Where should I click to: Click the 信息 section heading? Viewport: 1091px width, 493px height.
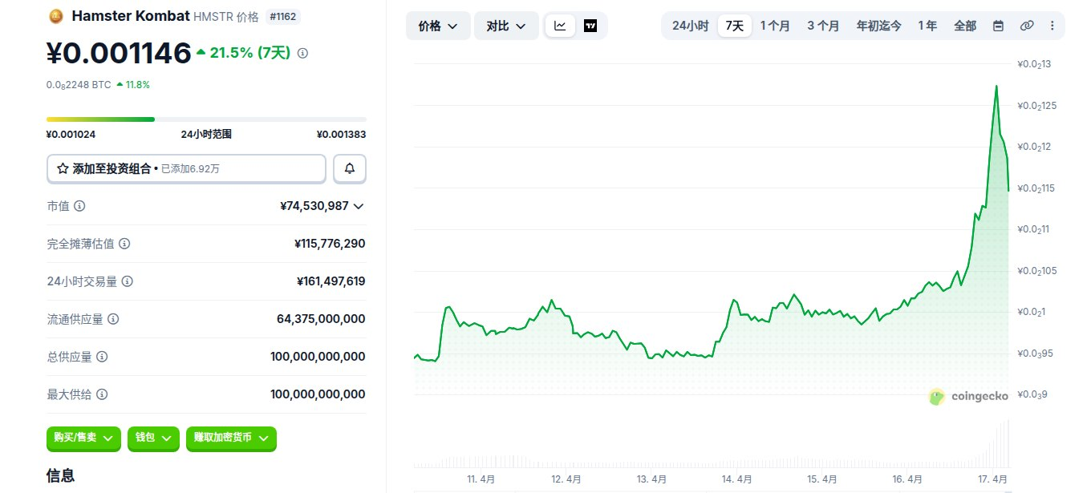[61, 475]
